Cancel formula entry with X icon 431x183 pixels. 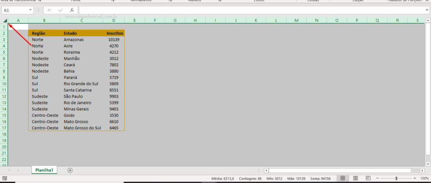pyautogui.click(x=49, y=10)
